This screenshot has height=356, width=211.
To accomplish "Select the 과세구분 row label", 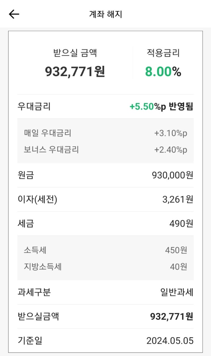I will pos(34,292).
